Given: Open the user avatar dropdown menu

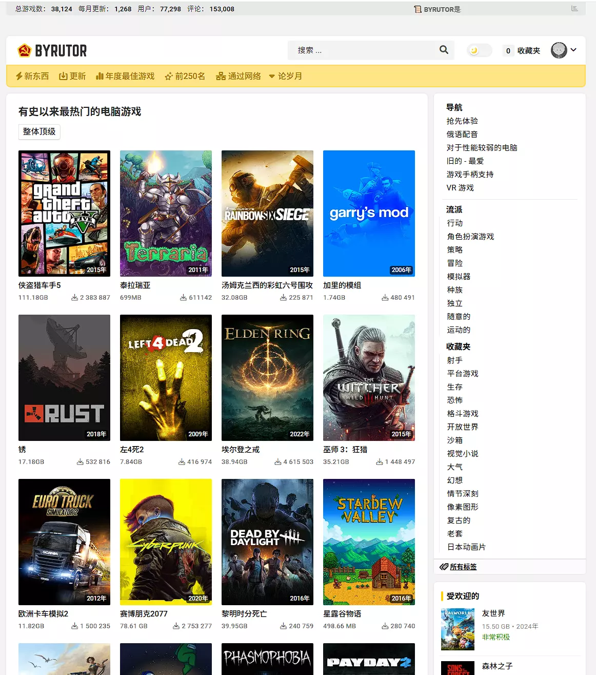Looking at the screenshot, I should (x=564, y=50).
